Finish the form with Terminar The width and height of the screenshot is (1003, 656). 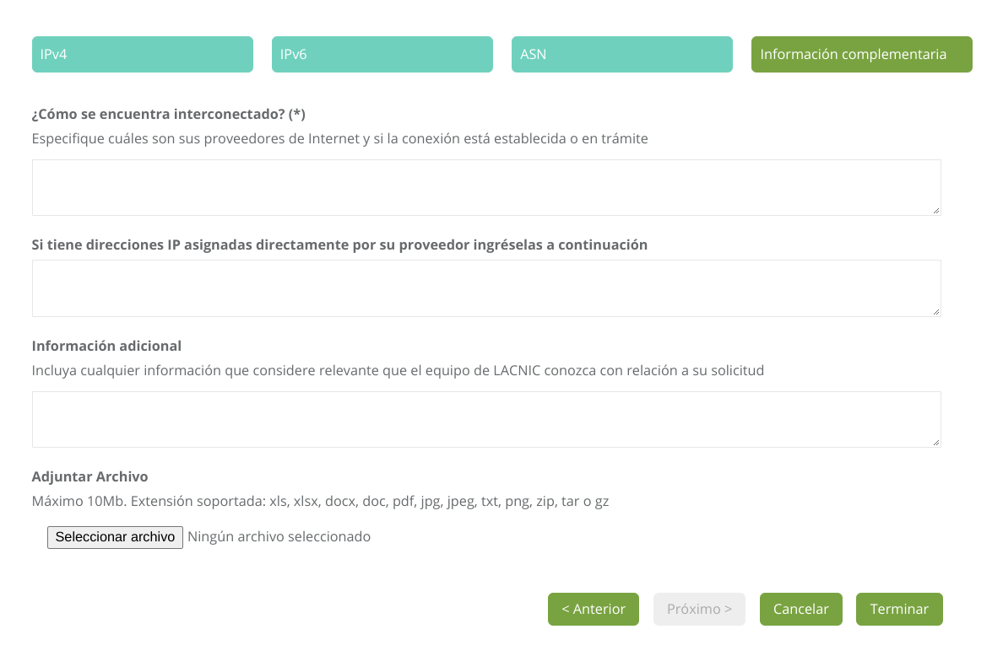point(899,609)
